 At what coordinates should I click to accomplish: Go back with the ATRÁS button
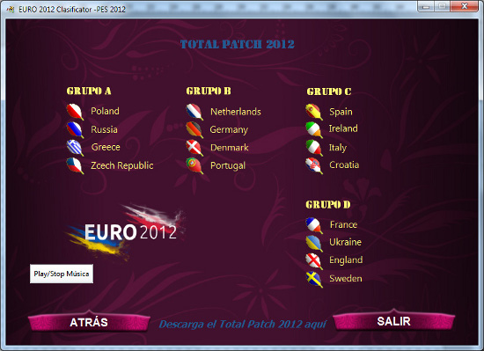pyautogui.click(x=89, y=322)
